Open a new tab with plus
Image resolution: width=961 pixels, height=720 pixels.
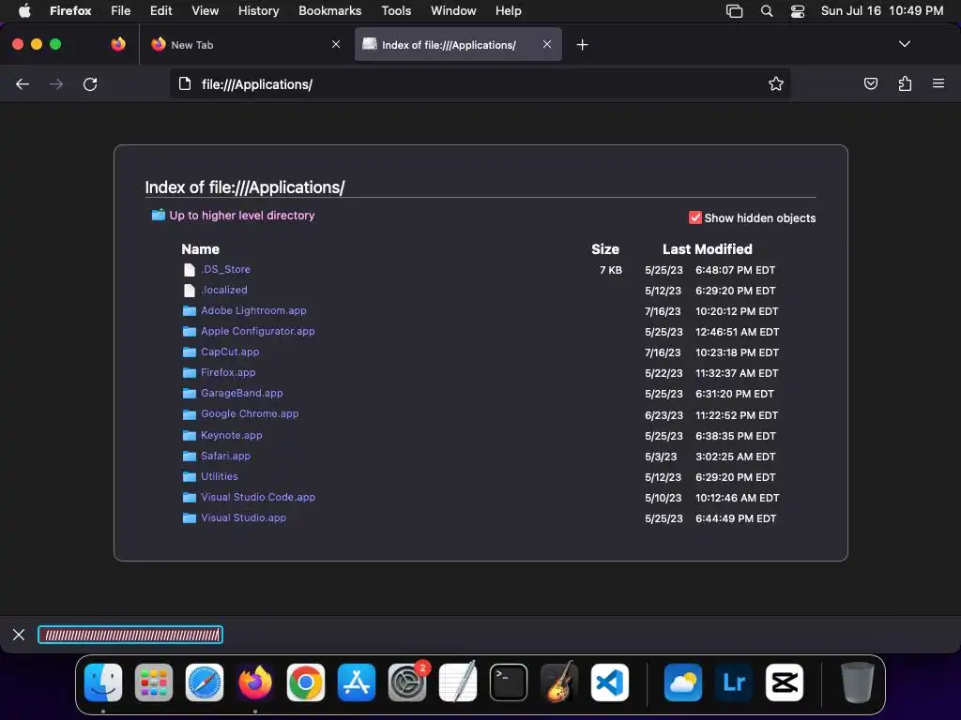582,45
